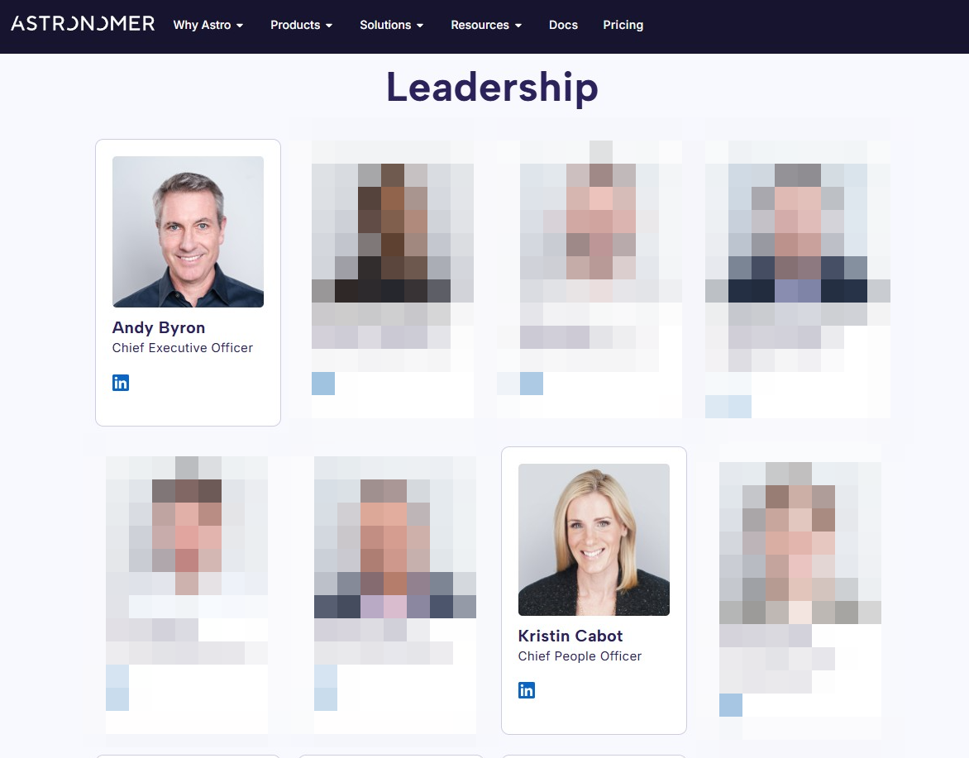Select the Resources menu label
Viewport: 969px width, 758px height.
point(480,25)
